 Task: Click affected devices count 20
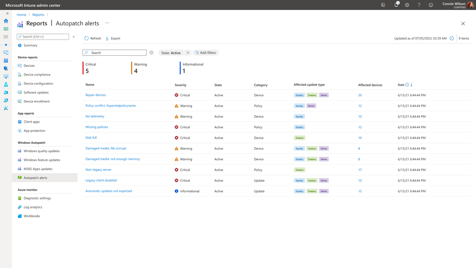point(360,95)
